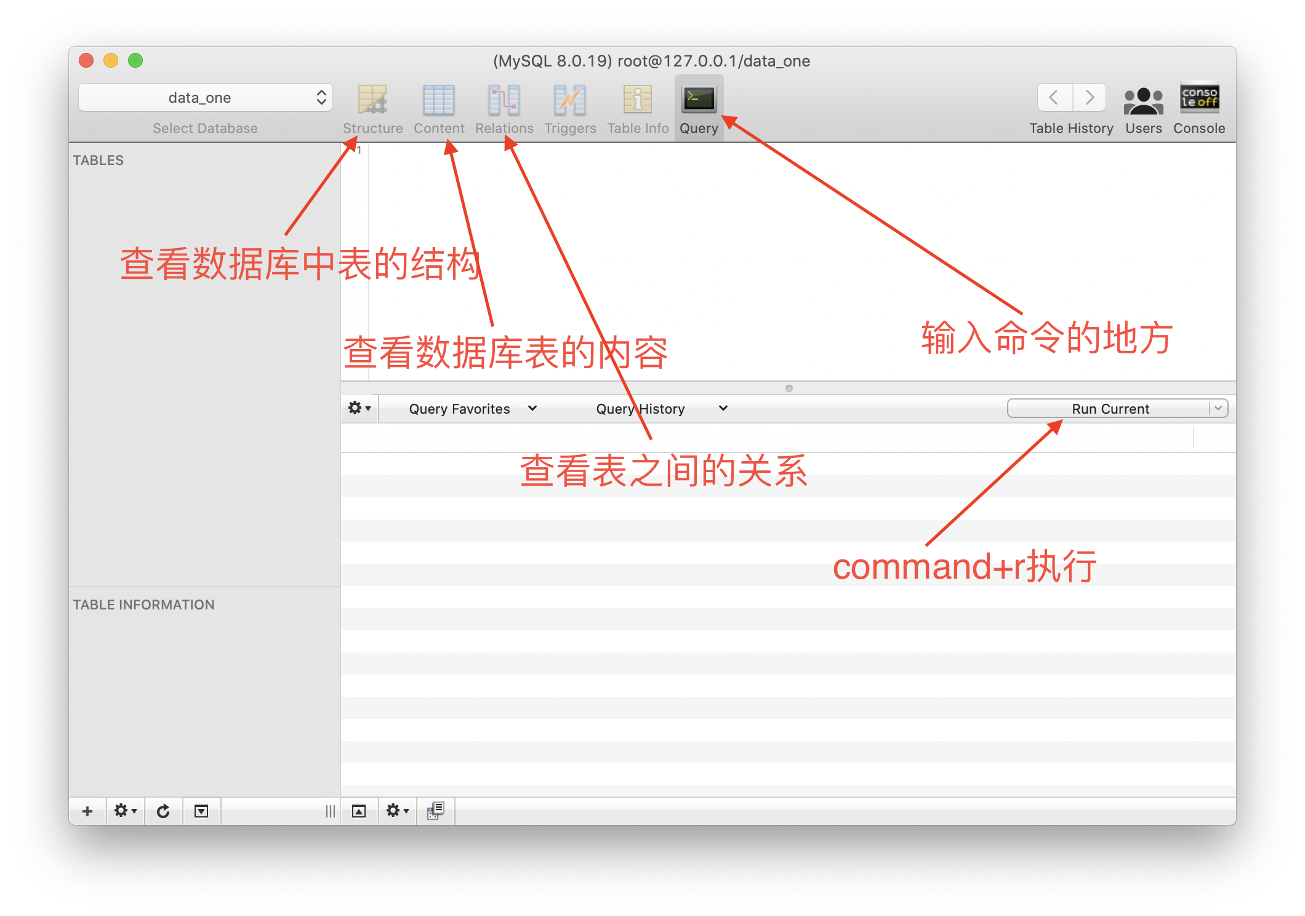Switch to the Content view icon

[x=438, y=100]
